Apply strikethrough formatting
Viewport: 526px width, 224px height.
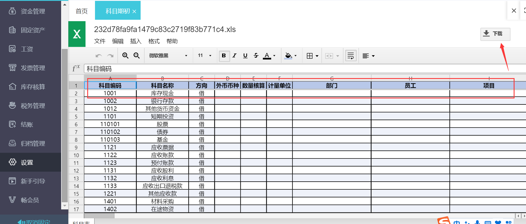pyautogui.click(x=256, y=55)
